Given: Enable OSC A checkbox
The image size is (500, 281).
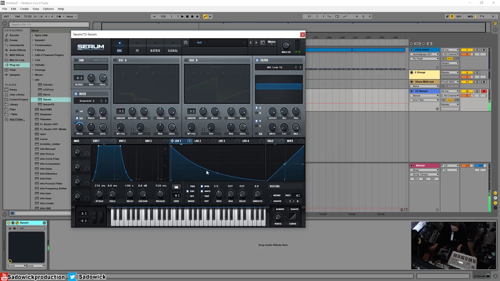Looking at the screenshot, I should click(x=115, y=60).
